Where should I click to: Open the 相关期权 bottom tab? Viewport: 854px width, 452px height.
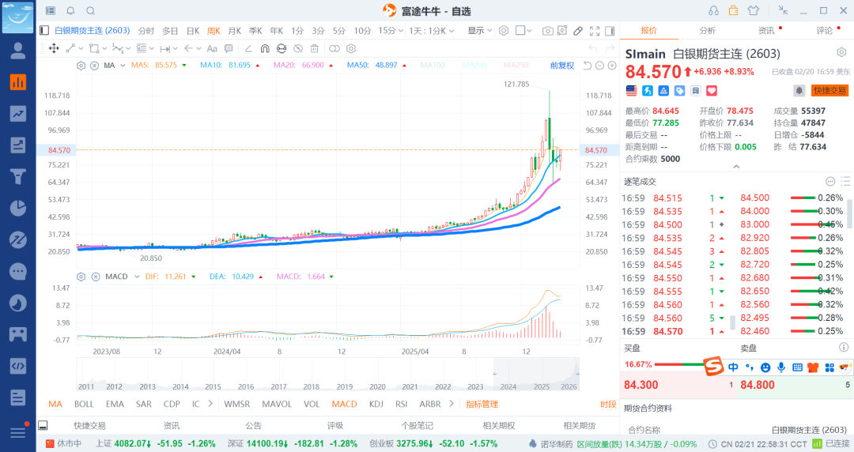[x=499, y=426]
